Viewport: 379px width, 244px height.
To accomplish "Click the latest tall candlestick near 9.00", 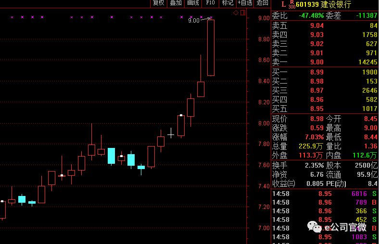I will (x=211, y=48).
